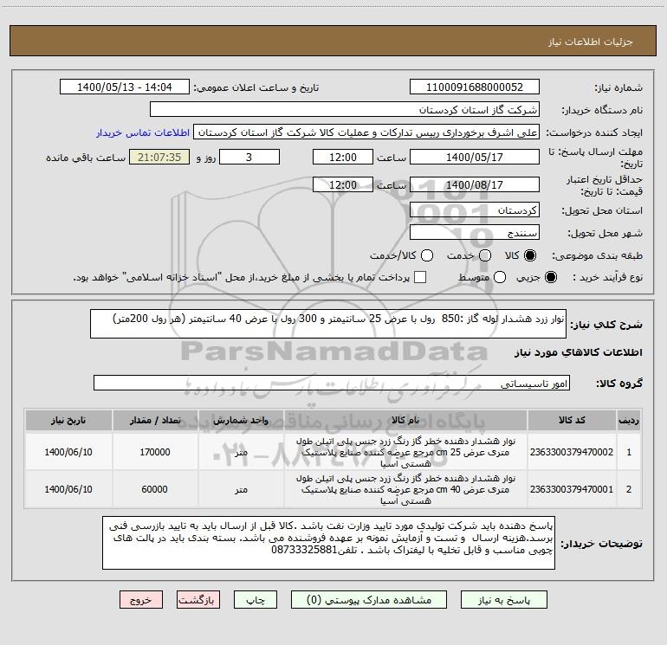Toggle the اسناد خزانه اسلامی payment checkbox
Viewport: 667px width, 645px height.
point(420,277)
